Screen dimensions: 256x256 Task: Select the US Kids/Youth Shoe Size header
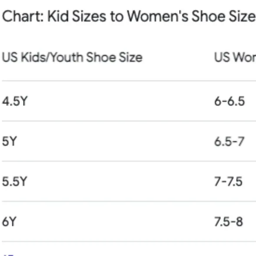pyautogui.click(x=72, y=57)
